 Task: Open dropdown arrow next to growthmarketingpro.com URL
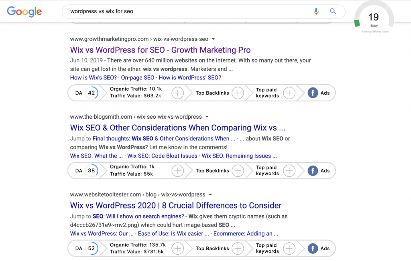214,39
